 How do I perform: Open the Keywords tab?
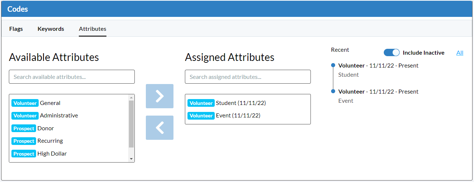pyautogui.click(x=51, y=29)
